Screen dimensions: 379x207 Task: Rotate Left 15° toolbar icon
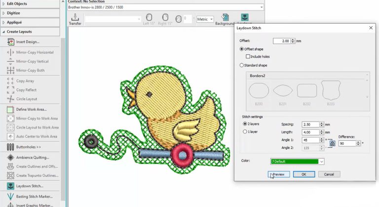pos(149,19)
